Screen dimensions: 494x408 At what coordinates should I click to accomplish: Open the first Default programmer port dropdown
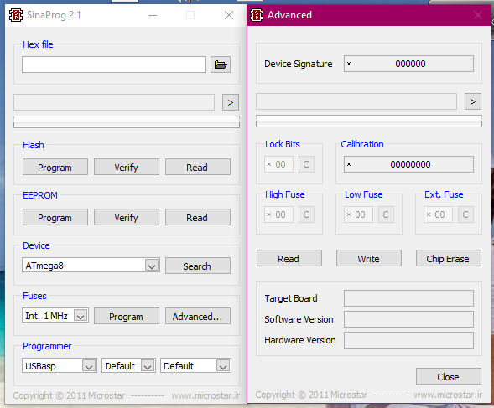coord(148,366)
